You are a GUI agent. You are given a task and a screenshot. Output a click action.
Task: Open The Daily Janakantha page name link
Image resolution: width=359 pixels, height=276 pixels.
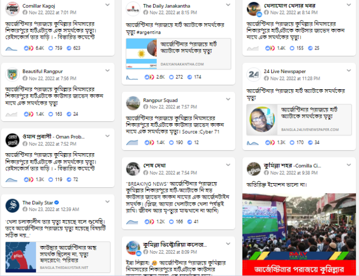click(167, 6)
